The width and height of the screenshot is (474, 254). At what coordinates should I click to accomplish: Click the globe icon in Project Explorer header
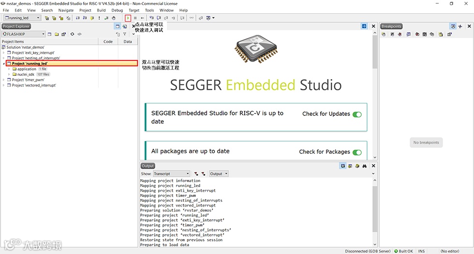[x=125, y=27]
